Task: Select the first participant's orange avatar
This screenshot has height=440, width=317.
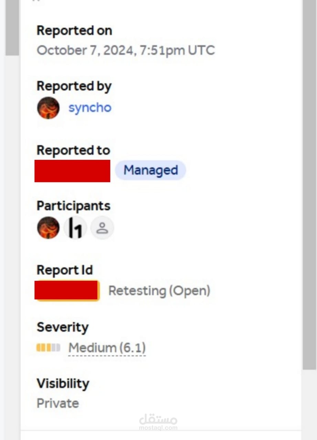Action: [x=48, y=228]
